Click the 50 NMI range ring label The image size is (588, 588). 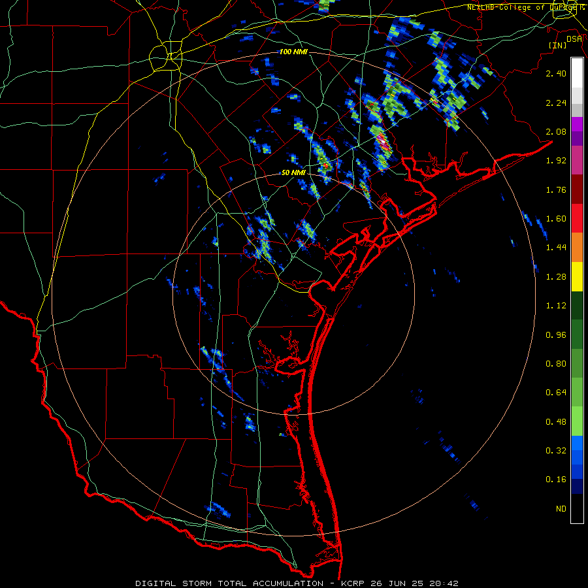293,172
